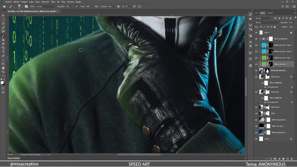Open the brush Modo dropdown in options bar
297x167 pixels.
click(x=45, y=6)
